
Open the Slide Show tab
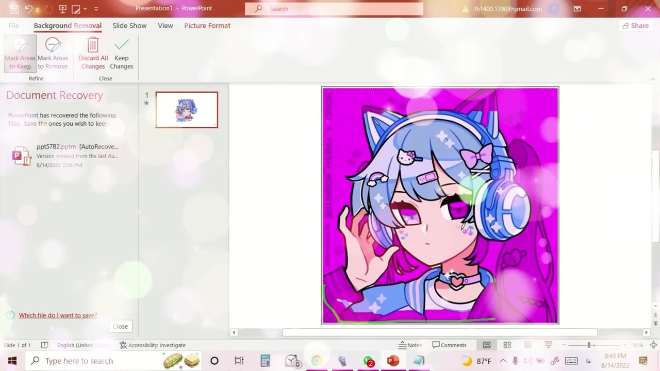point(129,25)
